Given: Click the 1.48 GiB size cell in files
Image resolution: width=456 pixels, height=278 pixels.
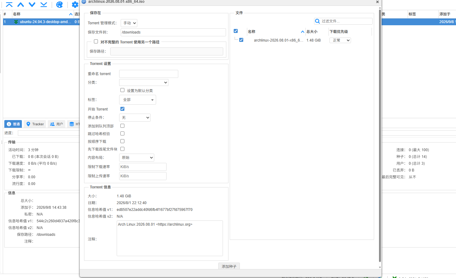Looking at the screenshot, I should click(x=313, y=40).
